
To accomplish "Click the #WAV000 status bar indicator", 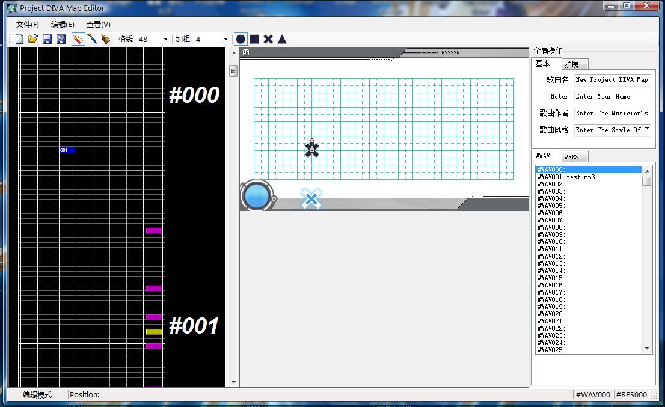I will (593, 395).
